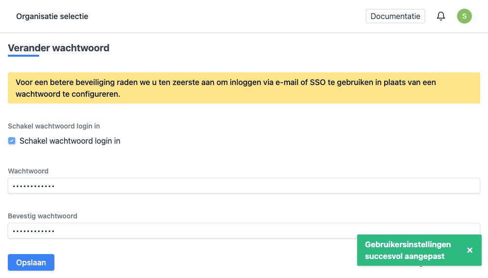Click the Bevestig wachtwoord field label

[x=43, y=216]
